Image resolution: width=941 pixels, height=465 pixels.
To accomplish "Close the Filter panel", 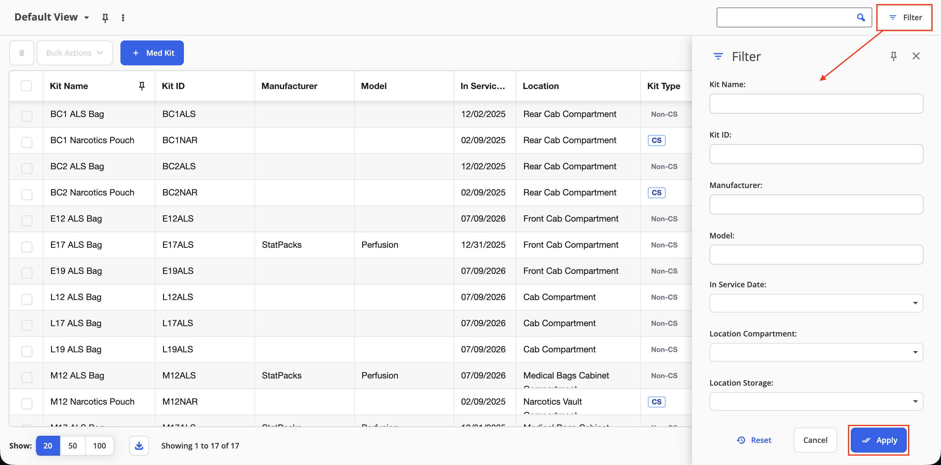I will (x=916, y=56).
